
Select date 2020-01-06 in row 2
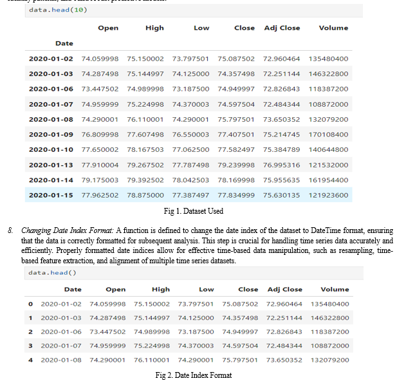coord(61,332)
